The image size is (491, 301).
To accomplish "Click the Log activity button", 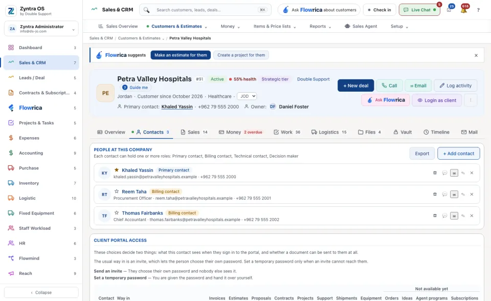I will pos(455,85).
